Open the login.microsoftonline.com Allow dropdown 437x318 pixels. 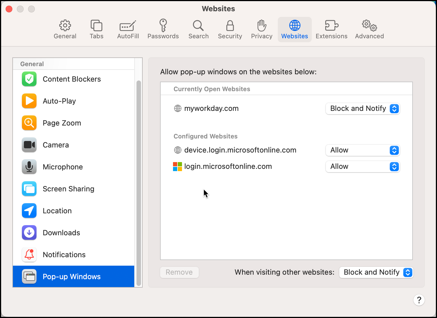click(x=363, y=167)
